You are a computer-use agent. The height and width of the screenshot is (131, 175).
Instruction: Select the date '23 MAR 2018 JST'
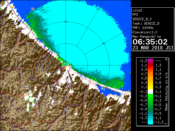click(x=153, y=48)
